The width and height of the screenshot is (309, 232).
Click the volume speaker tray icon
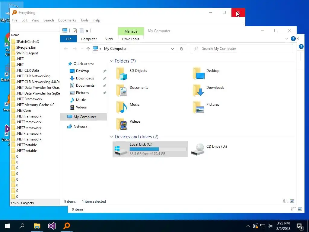pos(270,226)
